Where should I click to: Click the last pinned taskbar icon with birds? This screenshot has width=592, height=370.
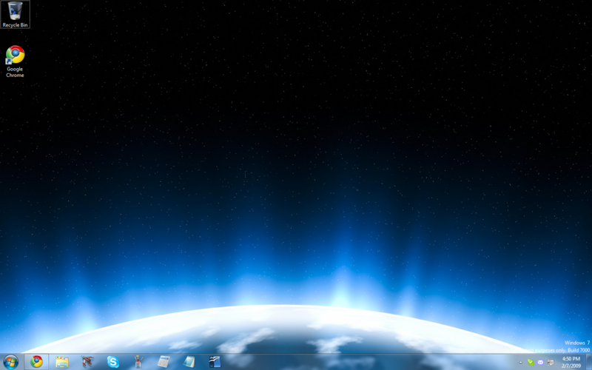pyautogui.click(x=215, y=362)
